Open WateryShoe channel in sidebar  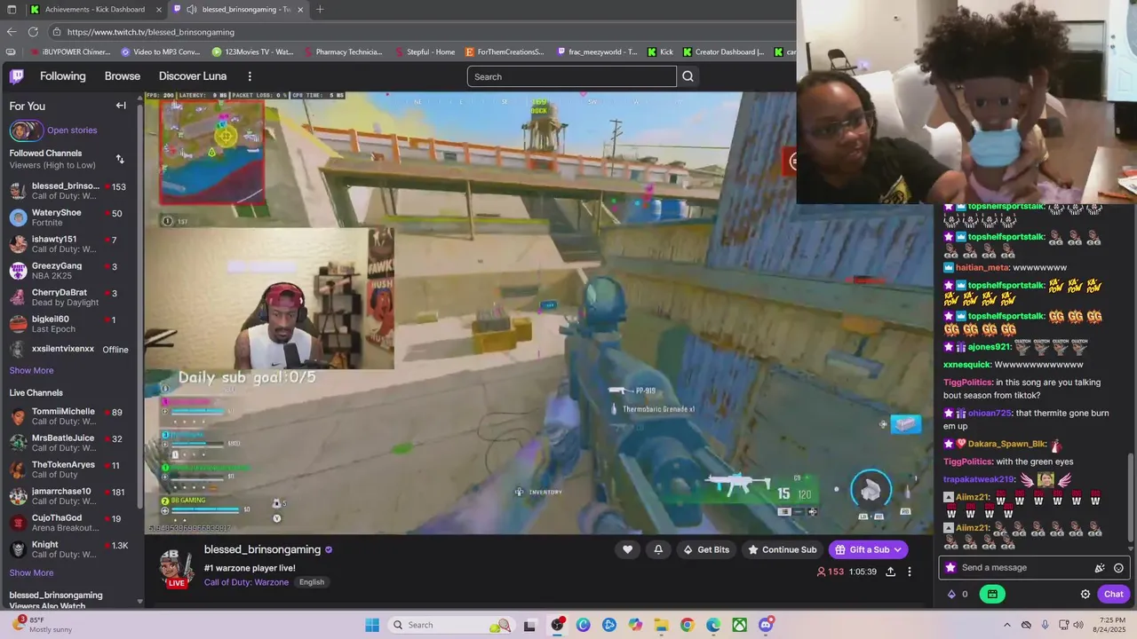click(71, 217)
